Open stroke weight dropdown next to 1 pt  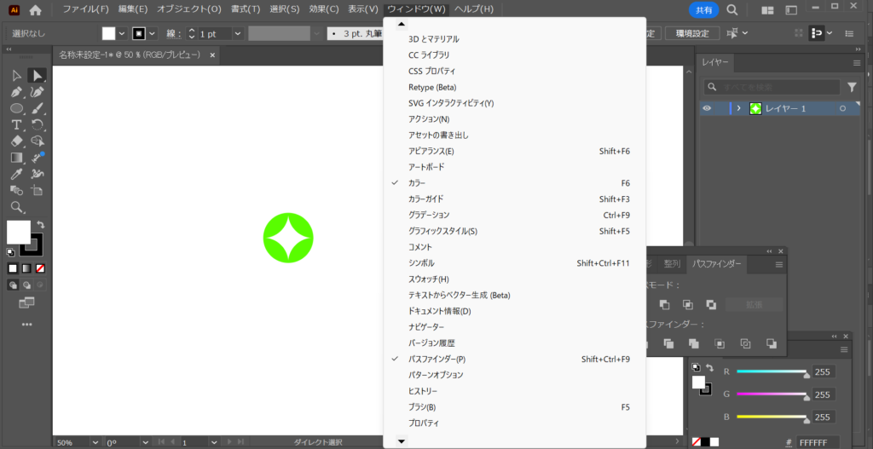(238, 33)
